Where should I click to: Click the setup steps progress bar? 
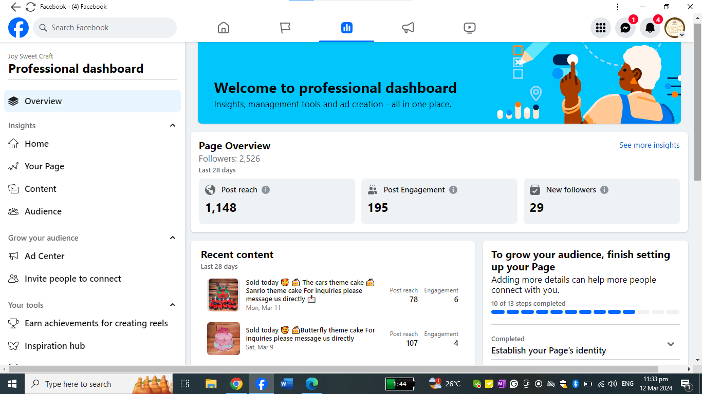coord(585,312)
